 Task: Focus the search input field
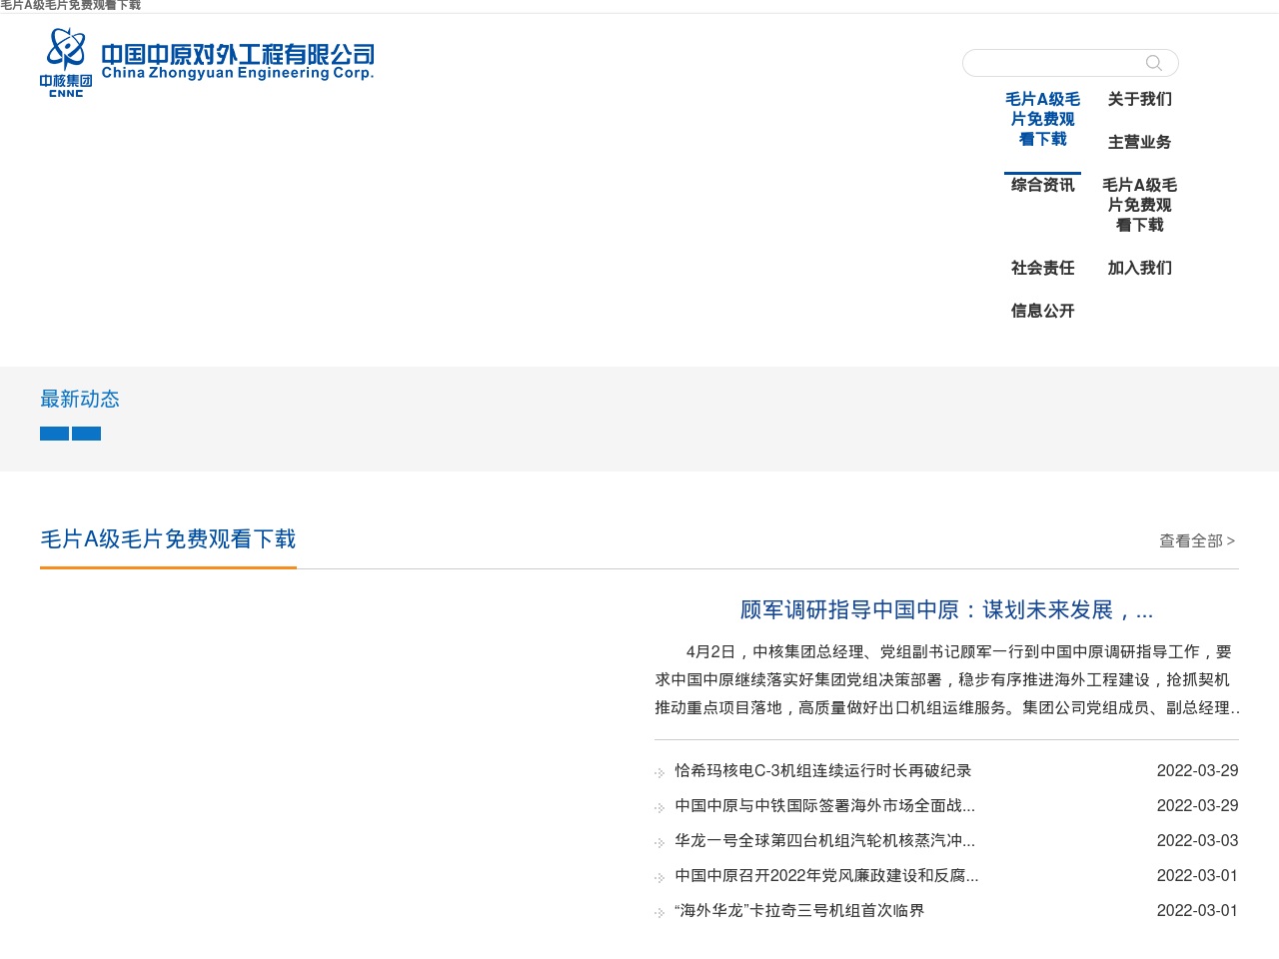click(1054, 63)
